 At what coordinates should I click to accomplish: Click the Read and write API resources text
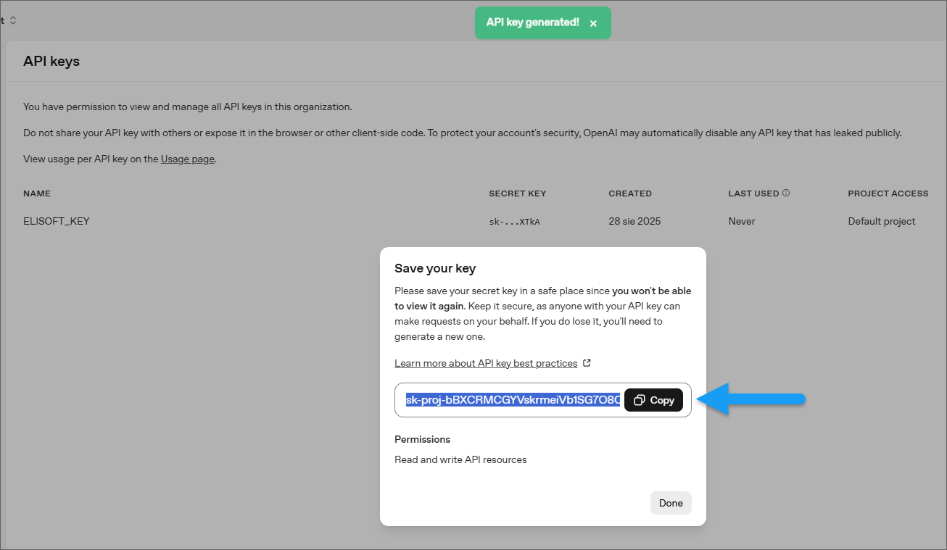(460, 459)
